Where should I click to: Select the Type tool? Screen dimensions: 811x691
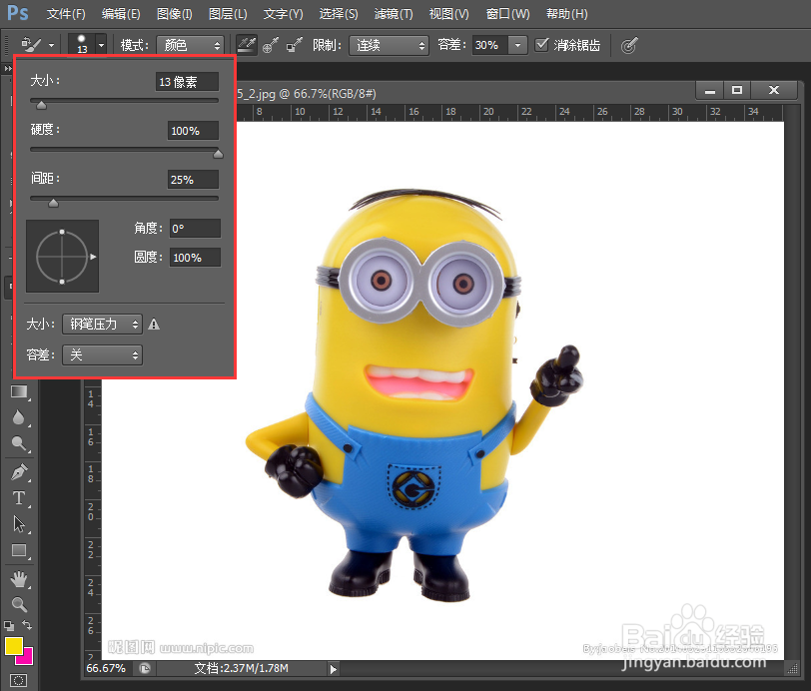click(19, 498)
